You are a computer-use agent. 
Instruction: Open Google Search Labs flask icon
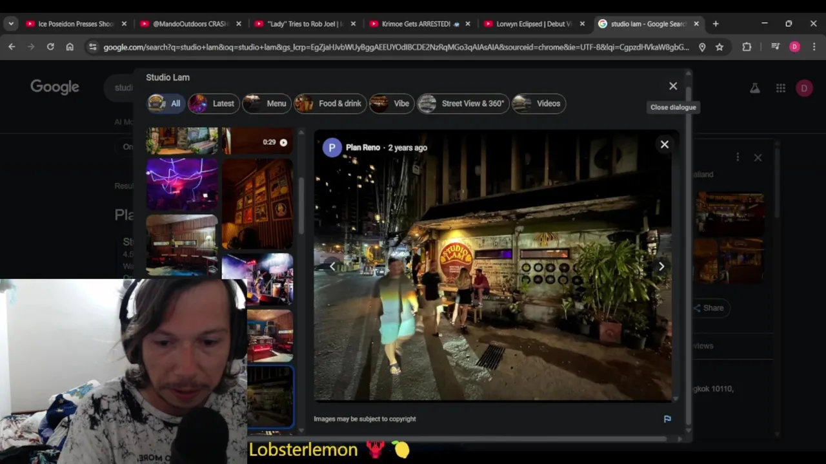coord(754,88)
